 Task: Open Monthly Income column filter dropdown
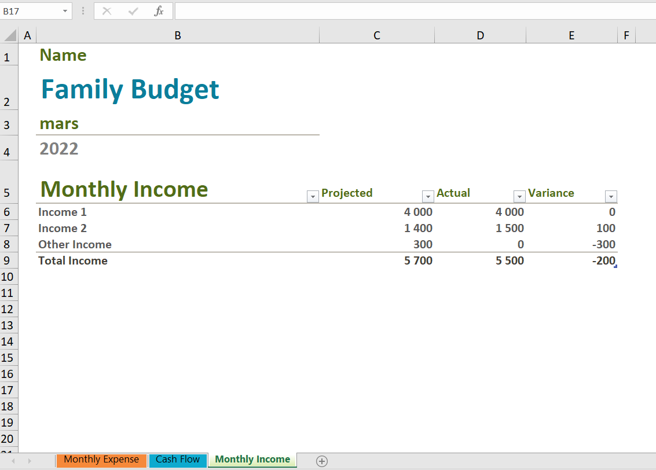(312, 196)
